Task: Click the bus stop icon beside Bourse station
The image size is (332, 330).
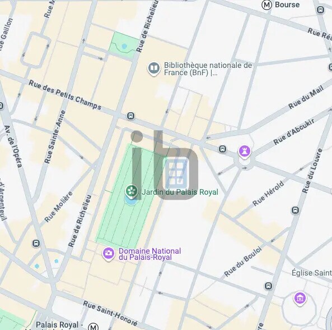Action: [320, 10]
